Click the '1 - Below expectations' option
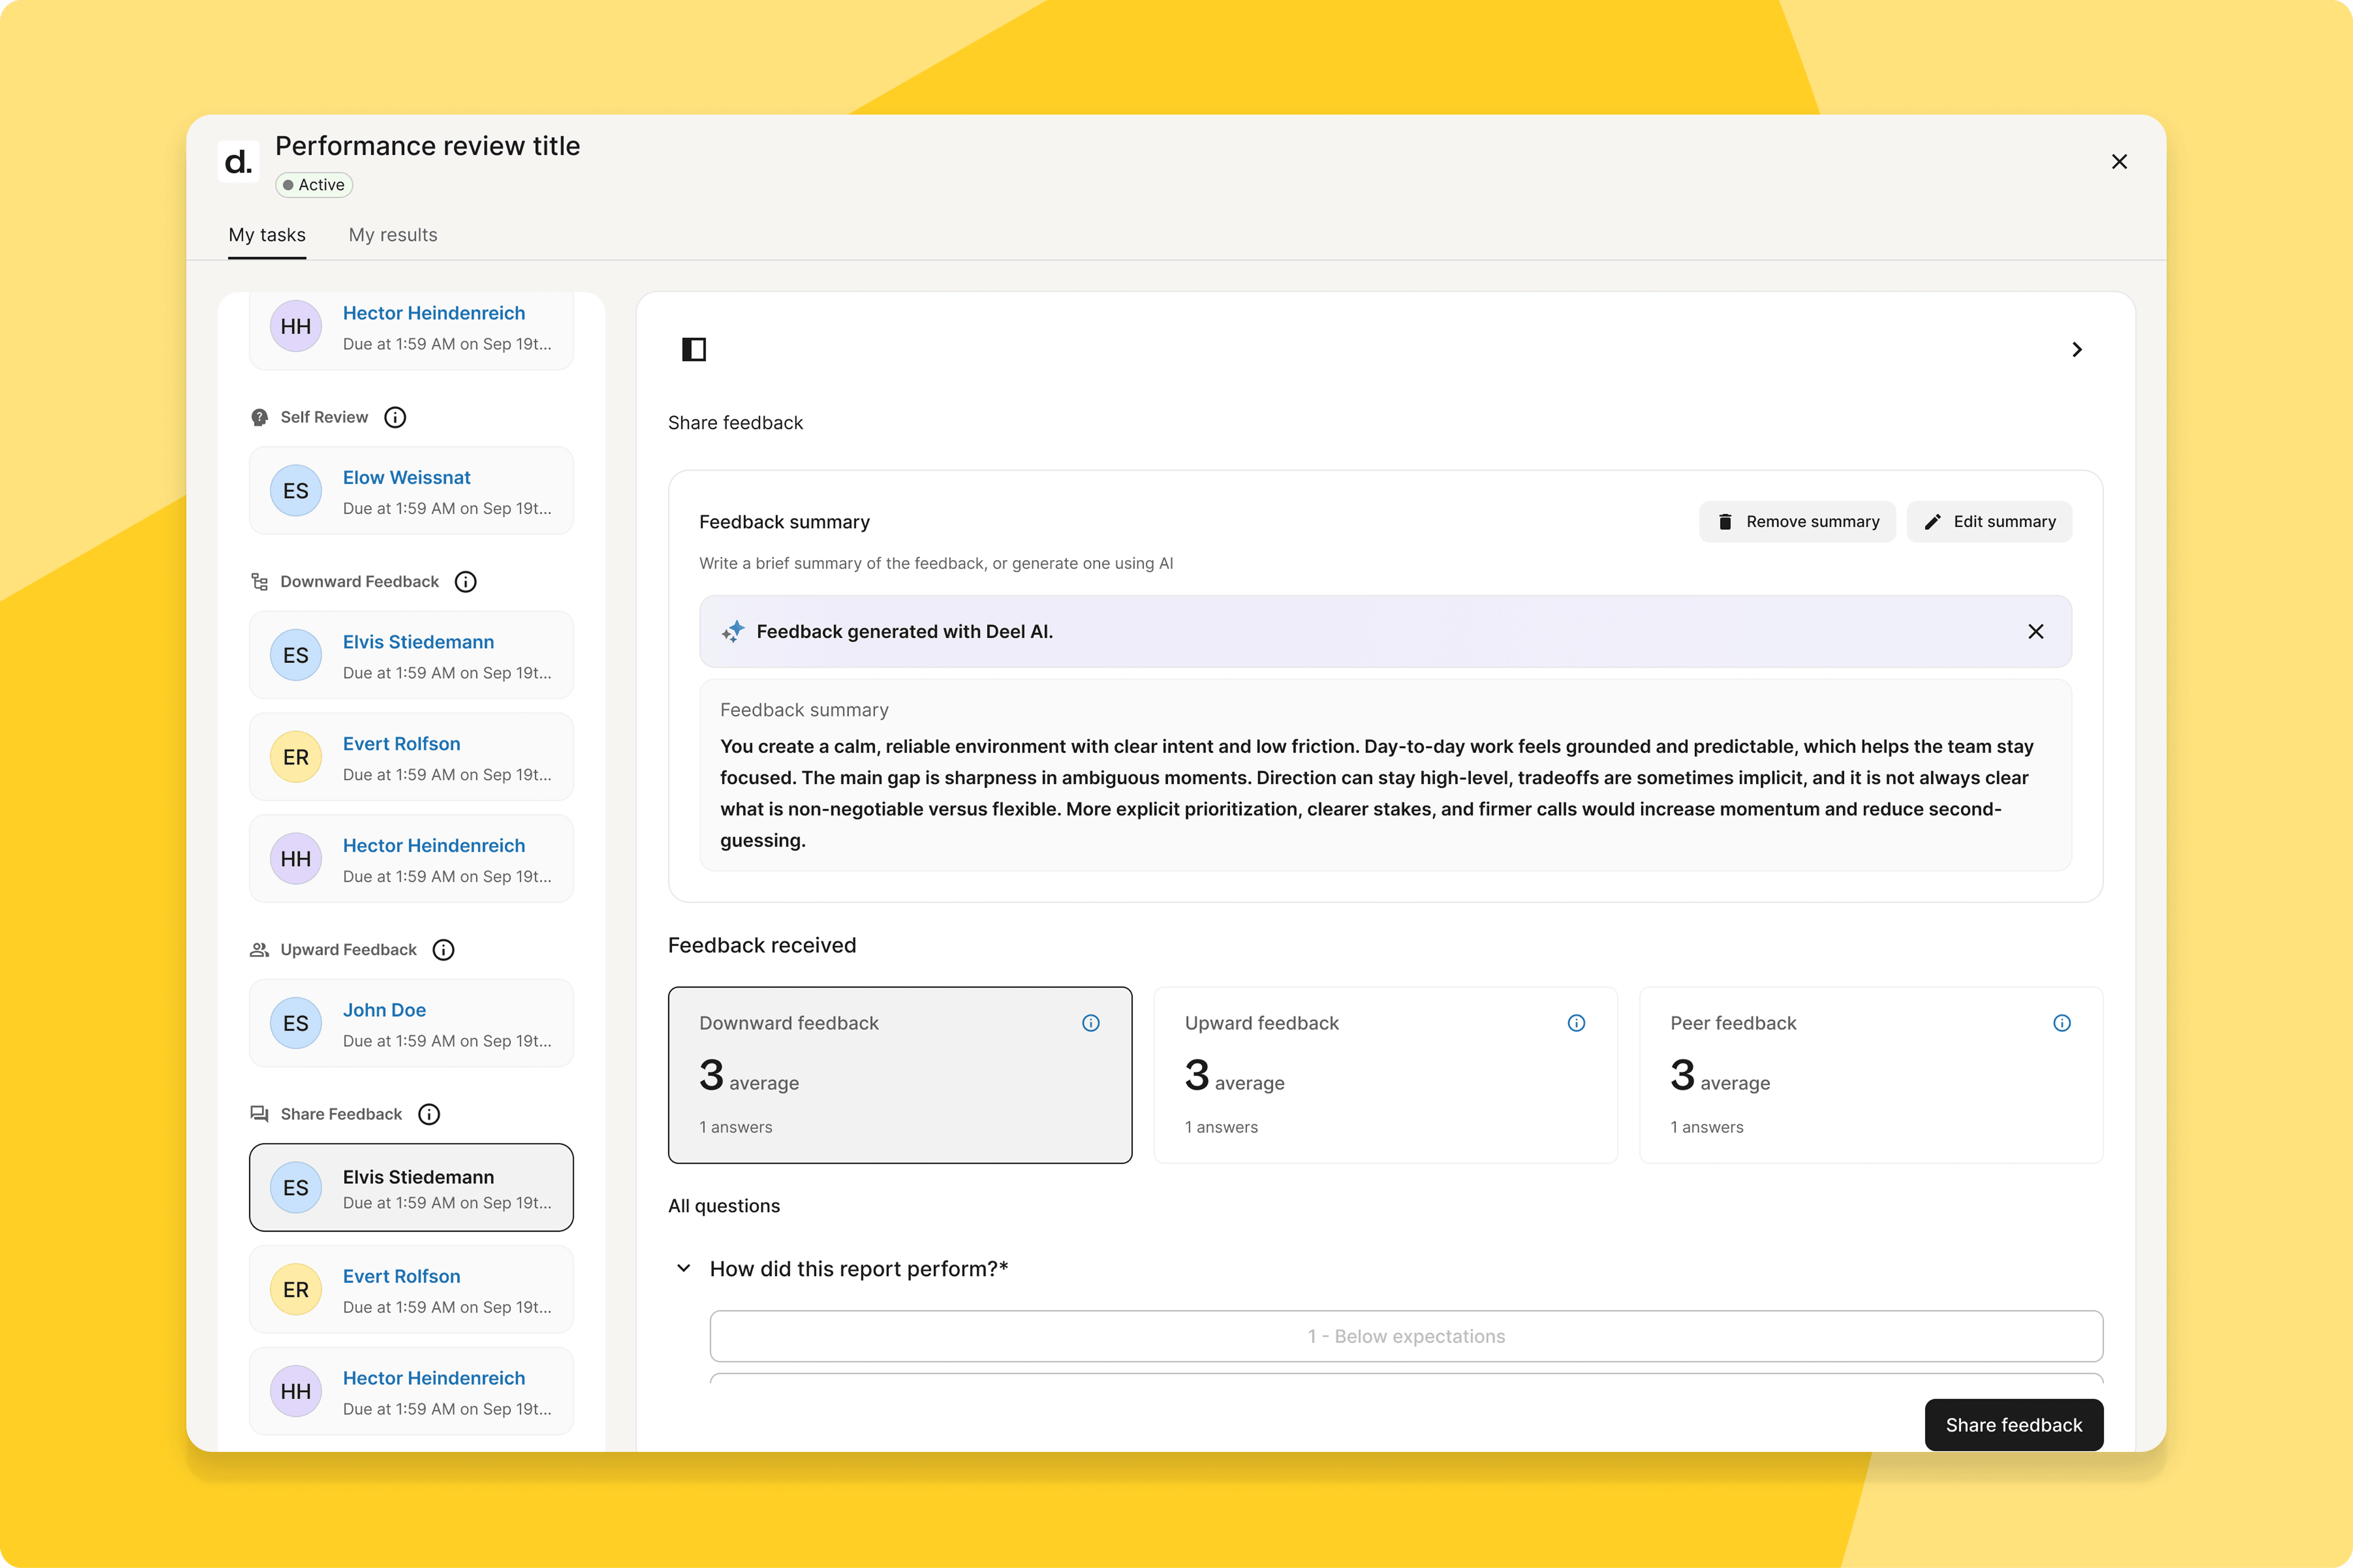This screenshot has height=1568, width=2353. [1406, 1337]
